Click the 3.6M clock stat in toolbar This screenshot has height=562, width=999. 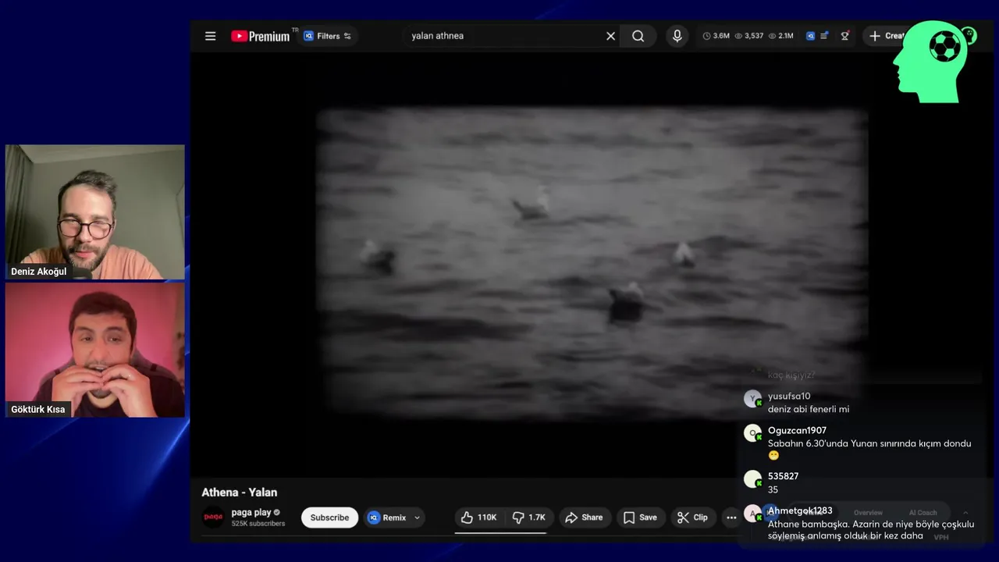[x=716, y=36]
